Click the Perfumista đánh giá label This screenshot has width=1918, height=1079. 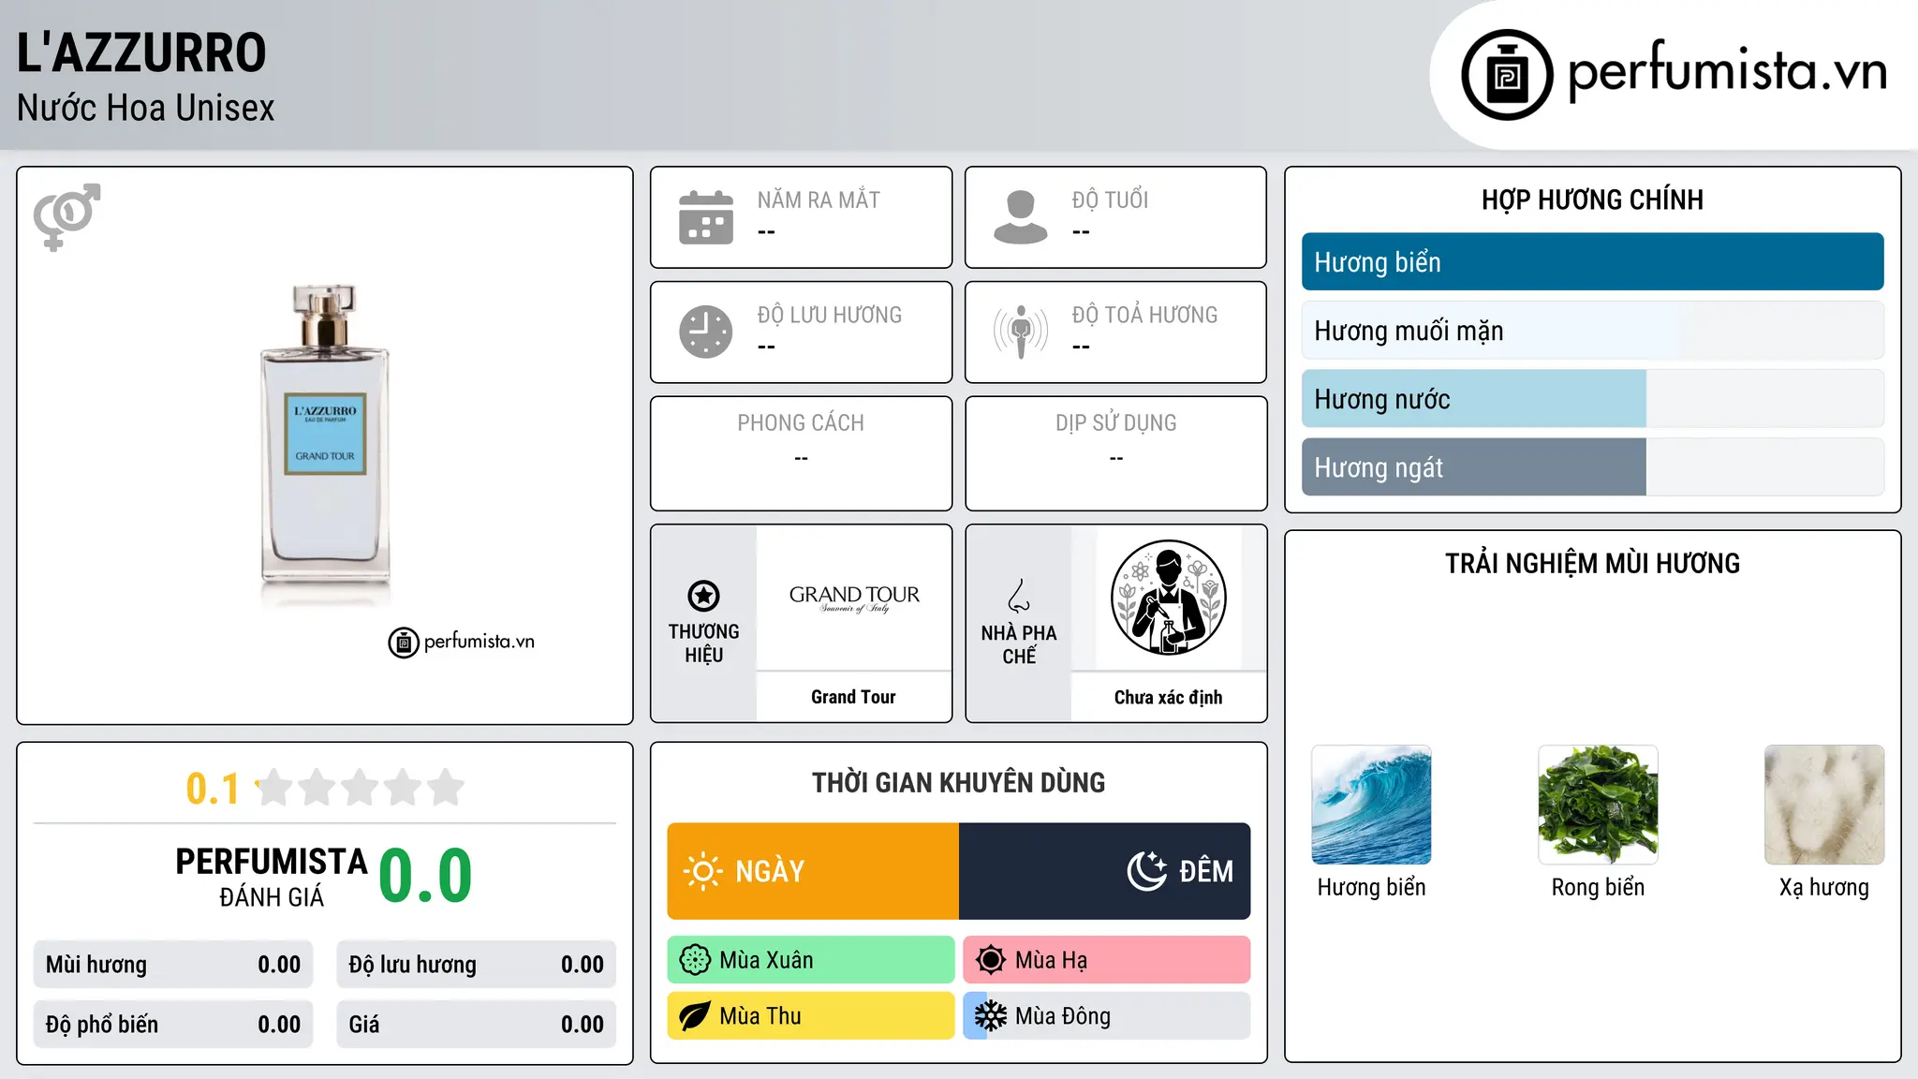click(x=272, y=877)
